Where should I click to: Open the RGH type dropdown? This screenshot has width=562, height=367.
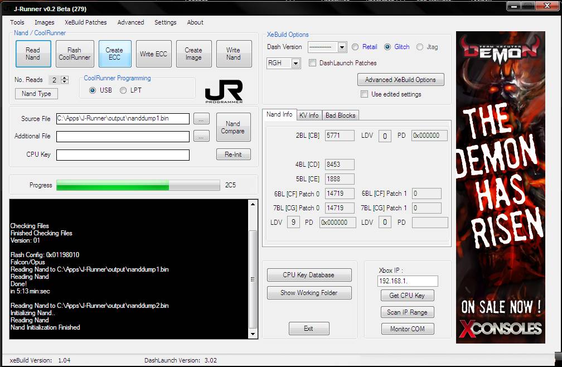[x=295, y=64]
